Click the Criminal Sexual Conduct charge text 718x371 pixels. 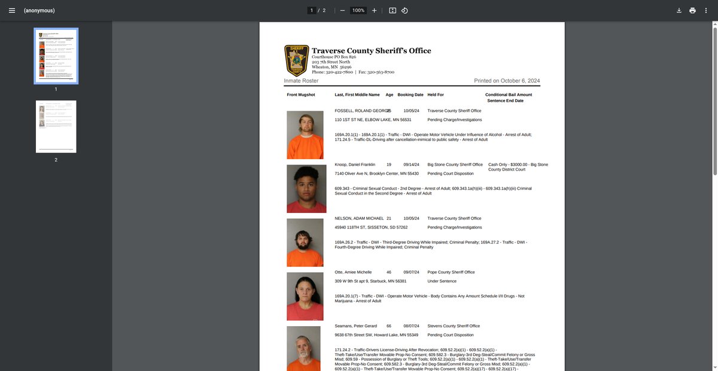point(433,191)
